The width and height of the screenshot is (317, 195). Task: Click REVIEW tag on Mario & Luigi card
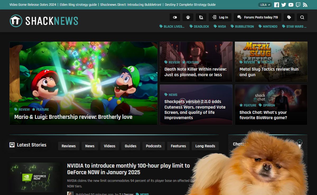tap(22, 109)
